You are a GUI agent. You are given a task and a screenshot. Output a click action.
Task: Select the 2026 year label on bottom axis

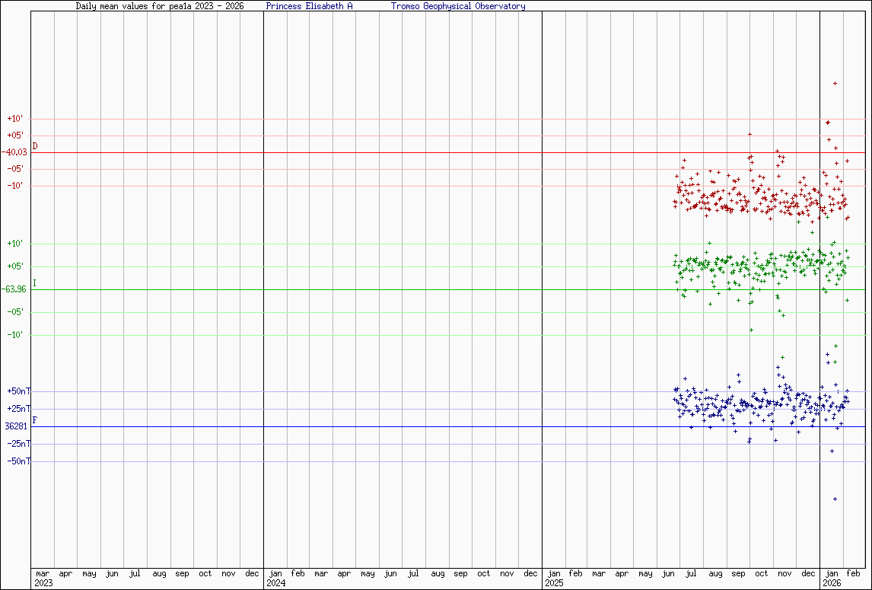832,583
